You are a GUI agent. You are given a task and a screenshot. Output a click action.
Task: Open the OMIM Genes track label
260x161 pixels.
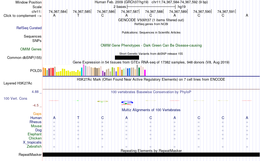point(31,49)
